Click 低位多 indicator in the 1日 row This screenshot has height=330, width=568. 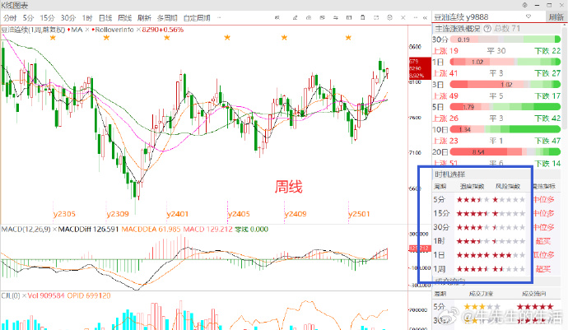click(544, 255)
